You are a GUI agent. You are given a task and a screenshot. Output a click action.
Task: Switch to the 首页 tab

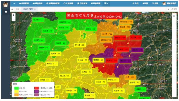[18, 9]
